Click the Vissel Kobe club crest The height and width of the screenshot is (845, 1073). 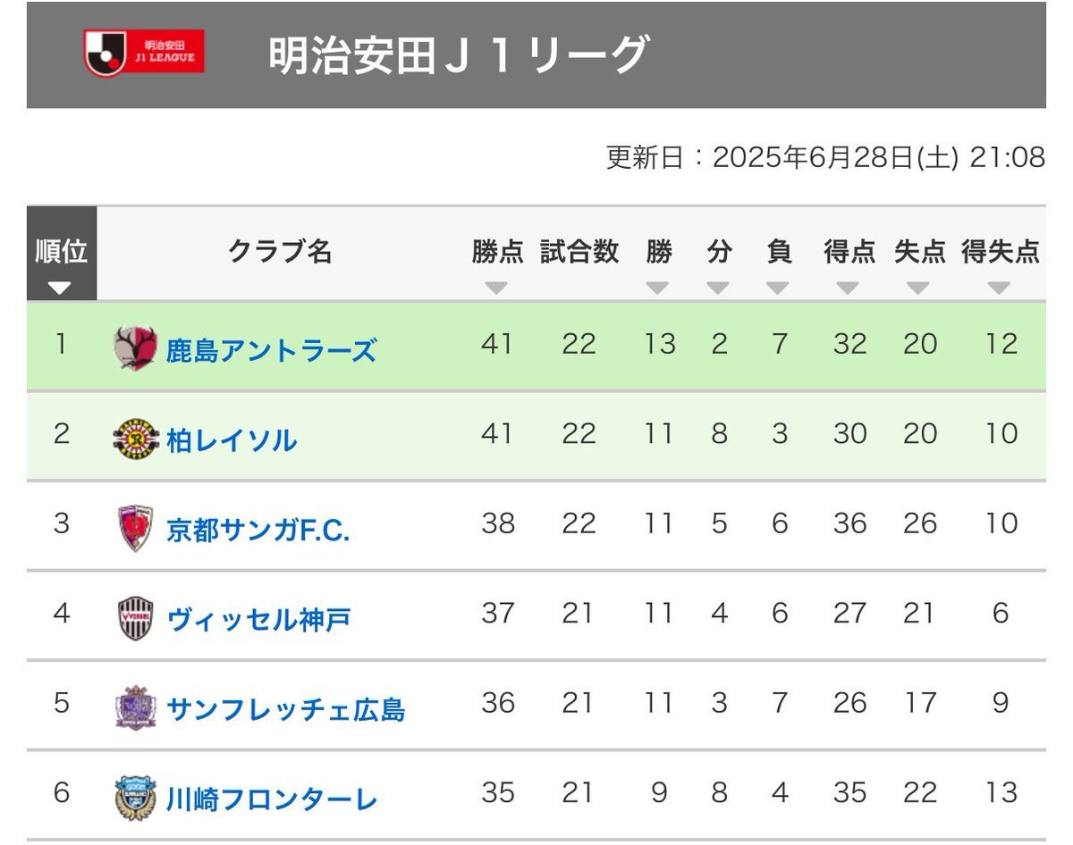[136, 618]
